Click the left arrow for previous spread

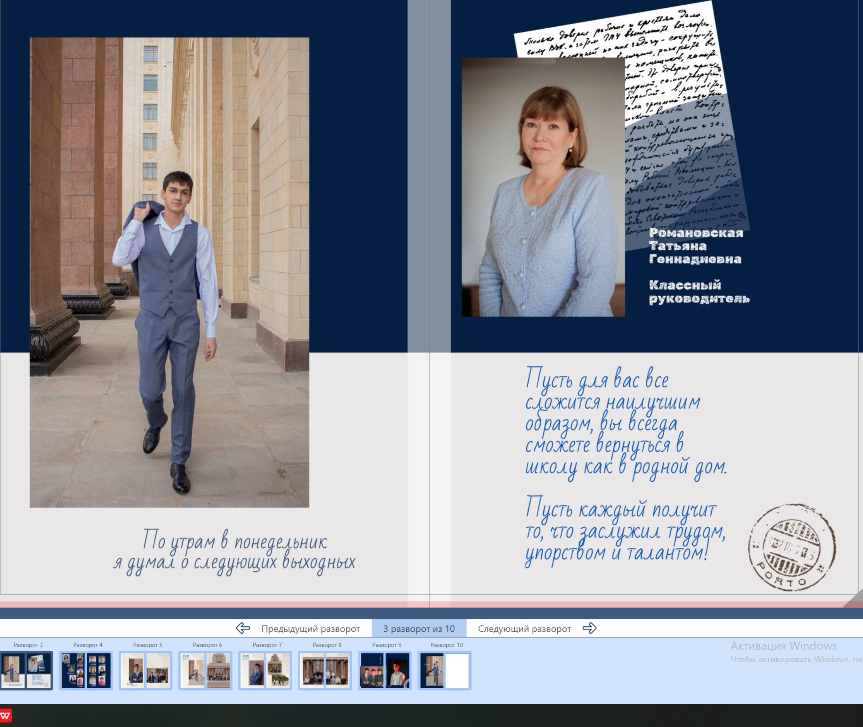tap(243, 628)
